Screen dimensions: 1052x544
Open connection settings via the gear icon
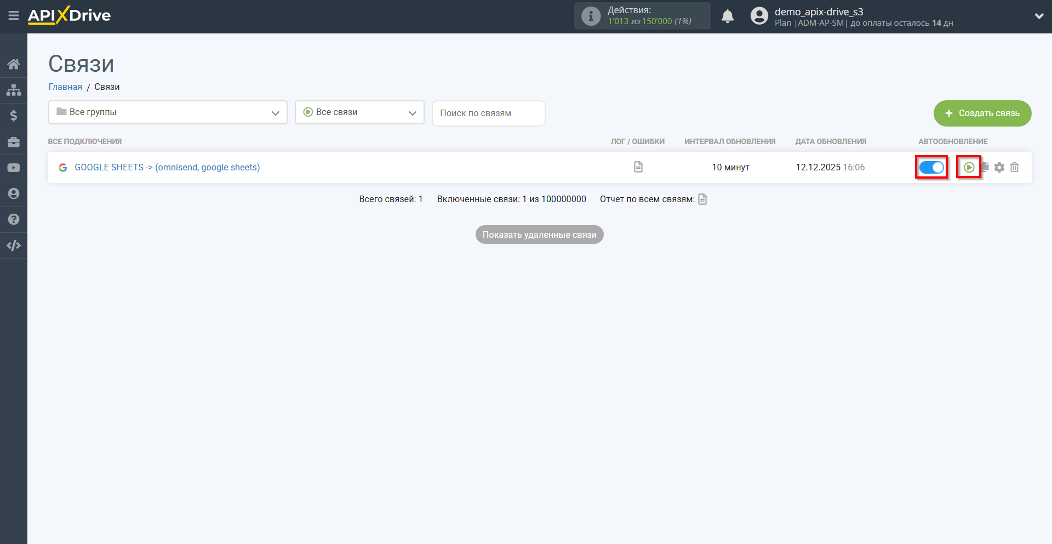pyautogui.click(x=999, y=167)
